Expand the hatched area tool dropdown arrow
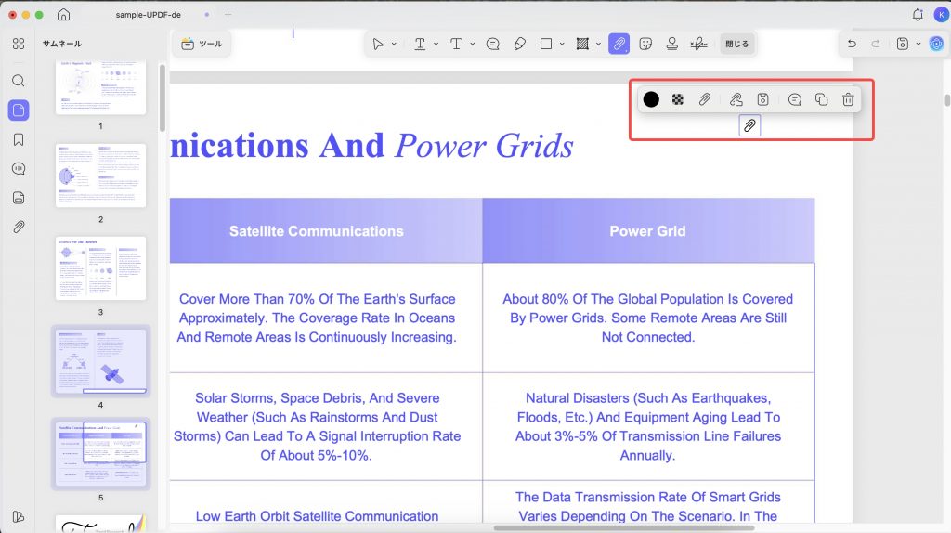 coord(598,44)
